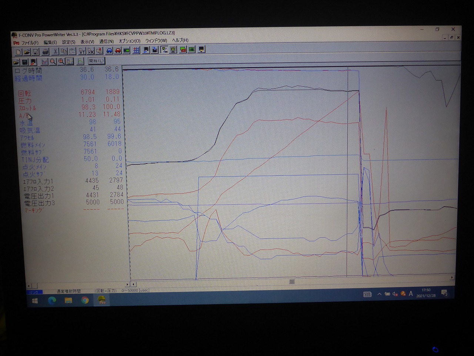Open the ヘルプ(H) menu
The image size is (474, 356).
pyautogui.click(x=180, y=40)
